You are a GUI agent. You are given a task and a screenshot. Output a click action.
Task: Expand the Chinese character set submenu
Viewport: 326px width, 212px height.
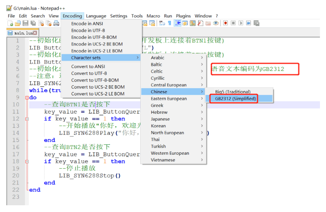click(174, 92)
